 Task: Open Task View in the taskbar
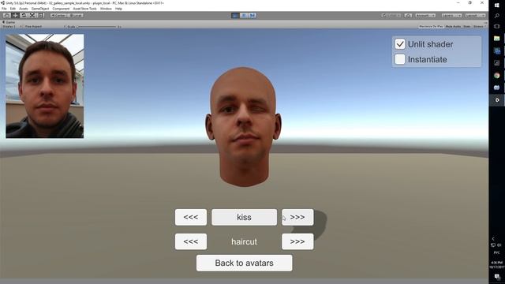497,26
